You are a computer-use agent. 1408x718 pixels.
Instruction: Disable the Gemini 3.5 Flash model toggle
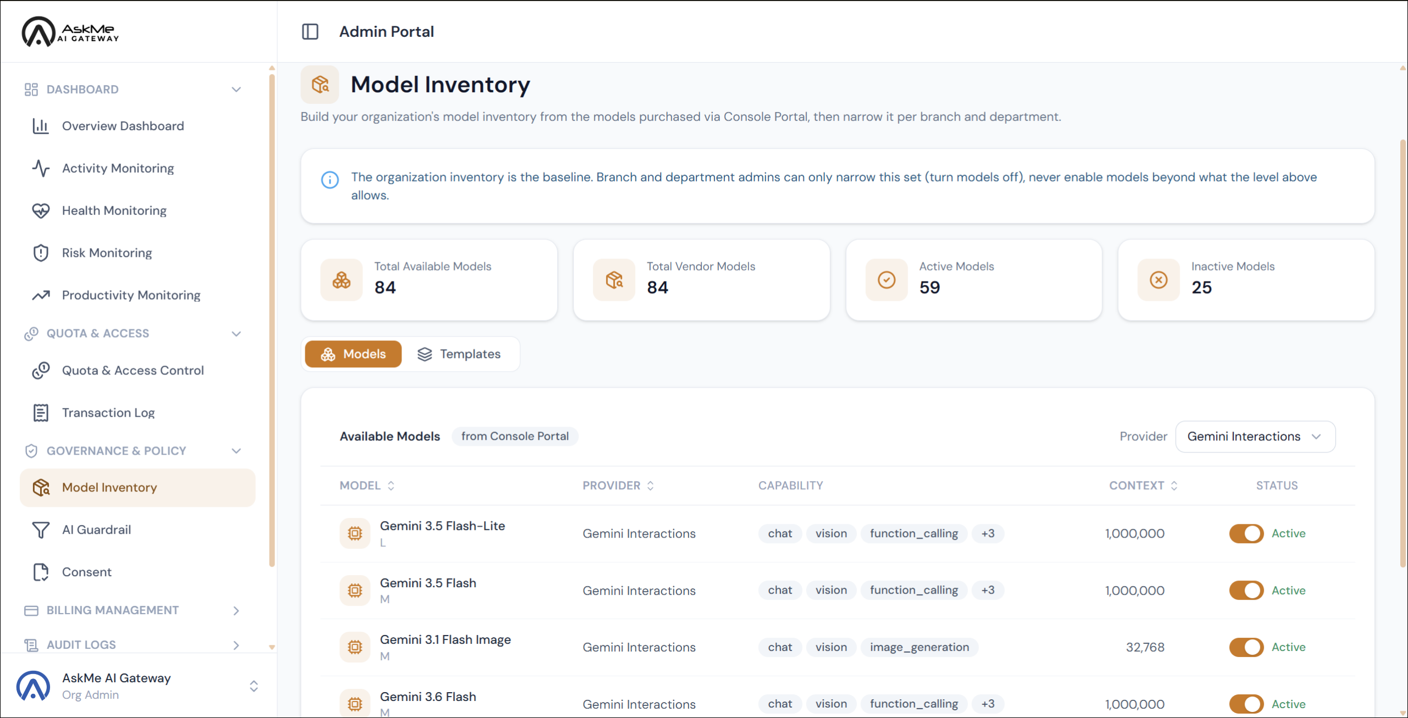pyautogui.click(x=1246, y=590)
